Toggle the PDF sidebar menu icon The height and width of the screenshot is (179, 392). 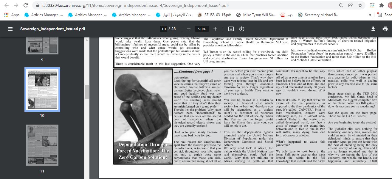[10, 29]
